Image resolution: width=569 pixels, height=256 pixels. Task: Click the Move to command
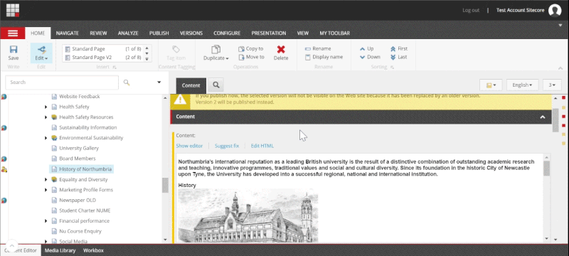pos(251,57)
